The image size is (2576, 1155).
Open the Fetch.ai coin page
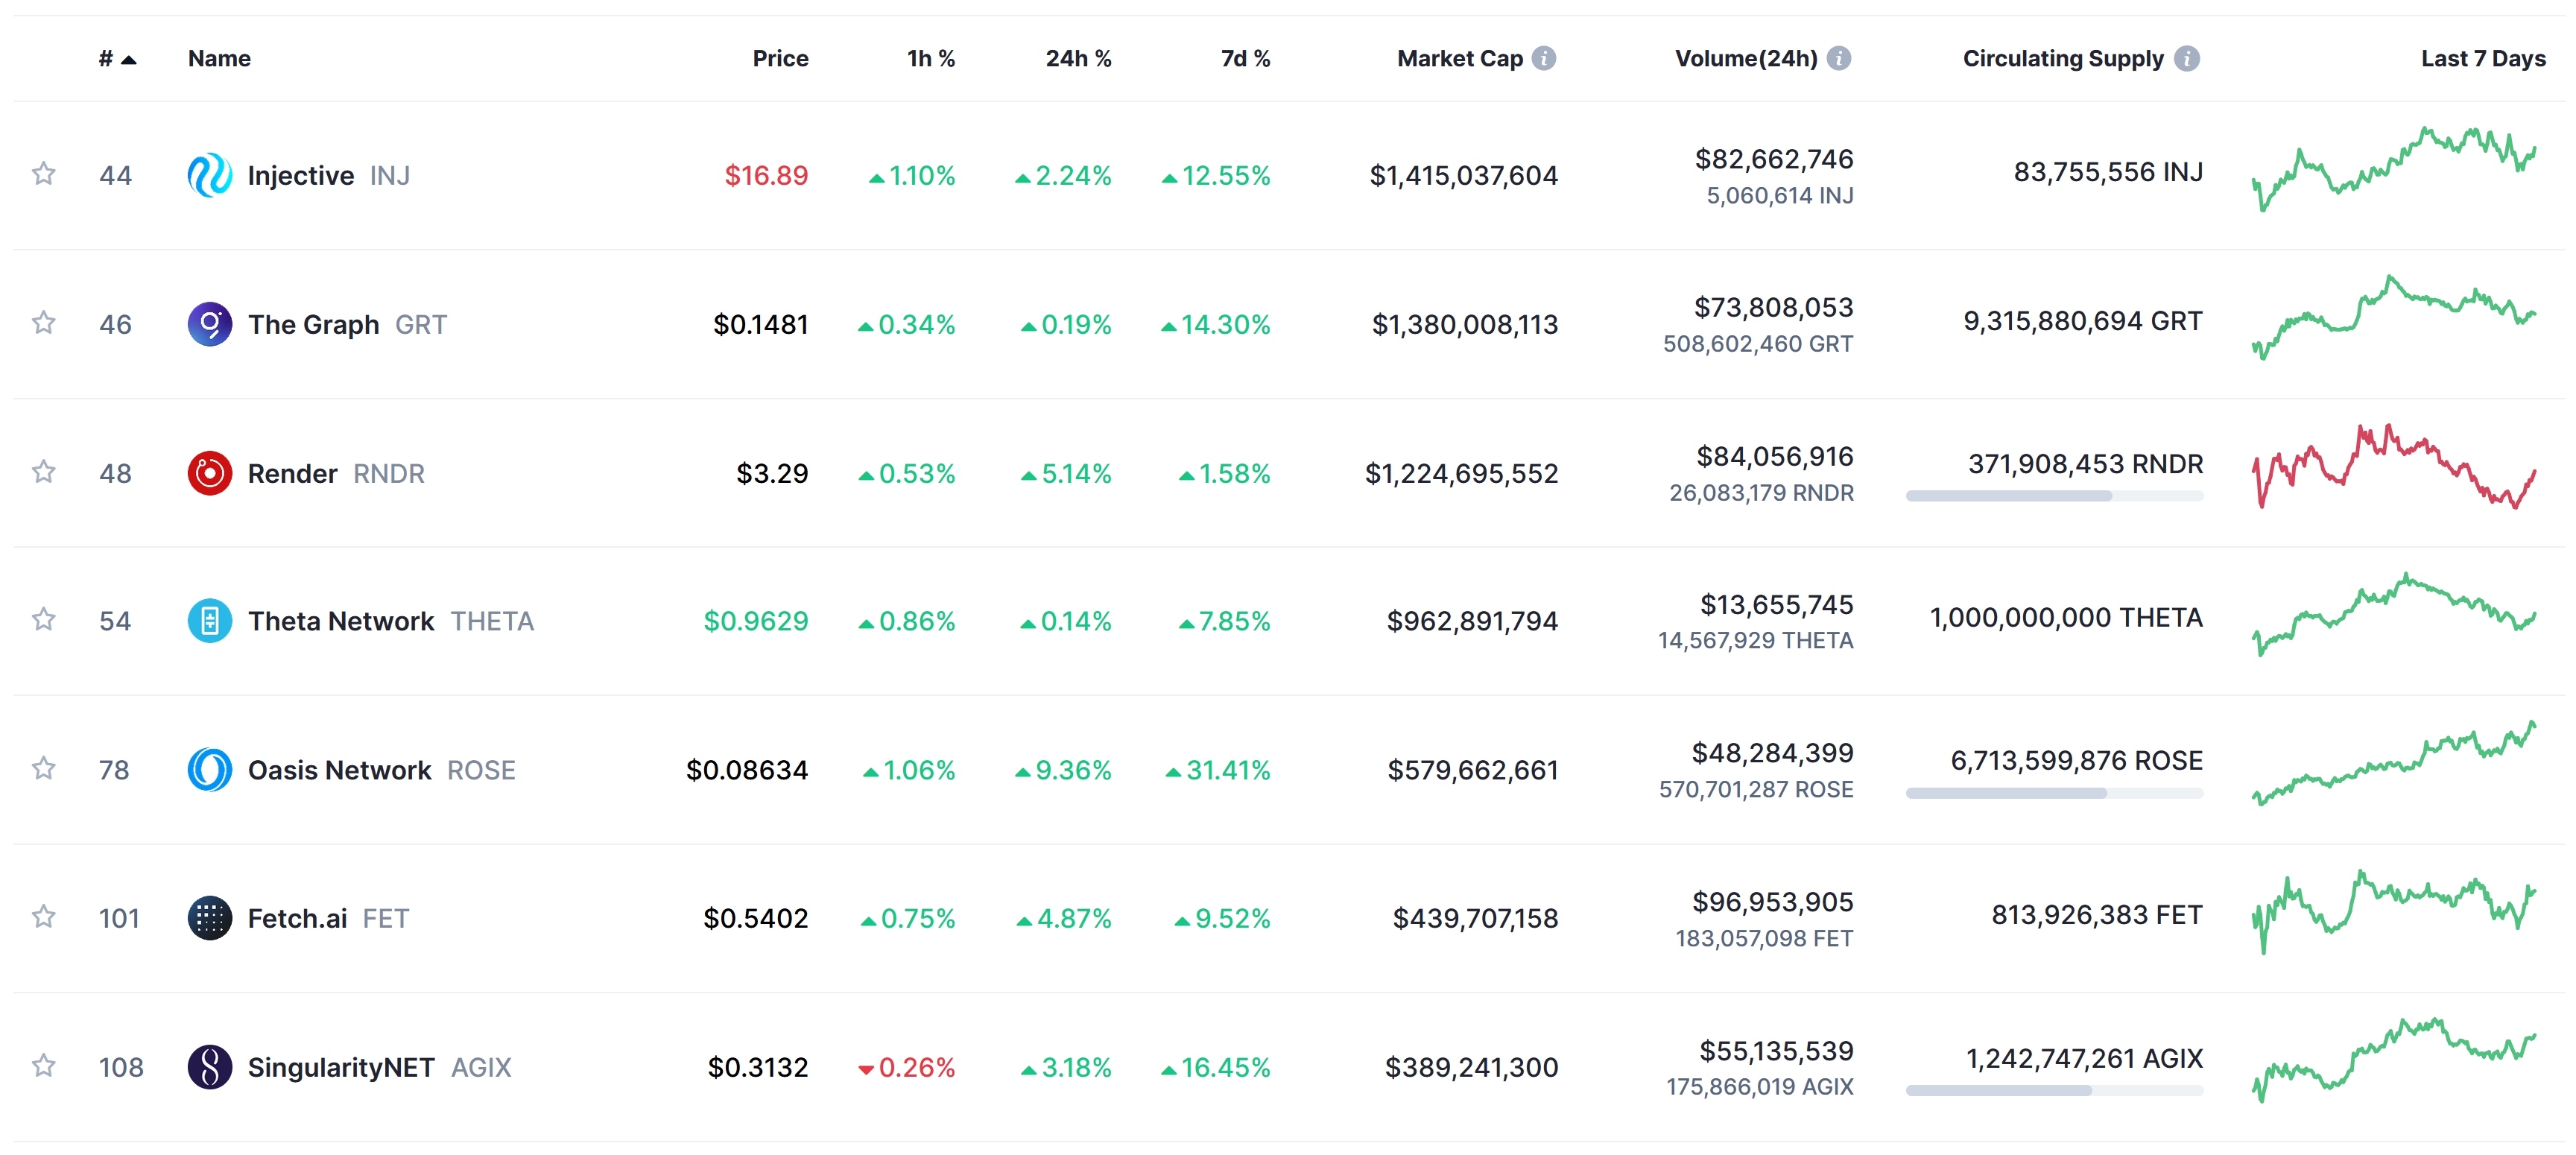pyautogui.click(x=297, y=918)
